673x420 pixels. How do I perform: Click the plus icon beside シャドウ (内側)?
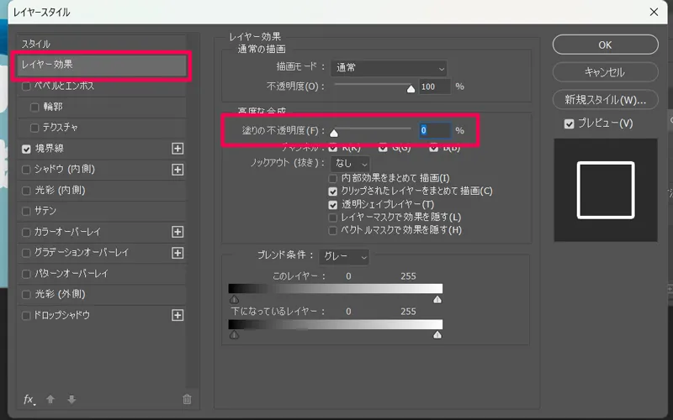tap(178, 170)
